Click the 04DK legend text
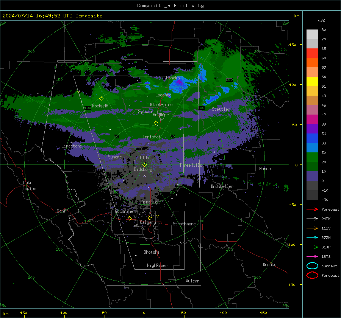Viewport: 341px width, 318px height. click(x=326, y=219)
